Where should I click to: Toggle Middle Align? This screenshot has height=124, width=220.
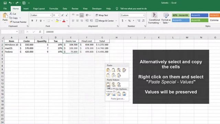coord(77,15)
